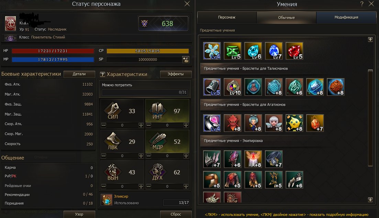Viewport: 379px width, 218px height.
Task: Click the yellow chick agathion +8 icon
Action: click(x=294, y=123)
